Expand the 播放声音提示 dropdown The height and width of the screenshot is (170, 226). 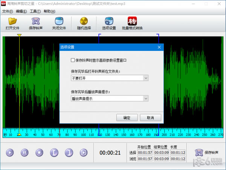(x=146, y=99)
